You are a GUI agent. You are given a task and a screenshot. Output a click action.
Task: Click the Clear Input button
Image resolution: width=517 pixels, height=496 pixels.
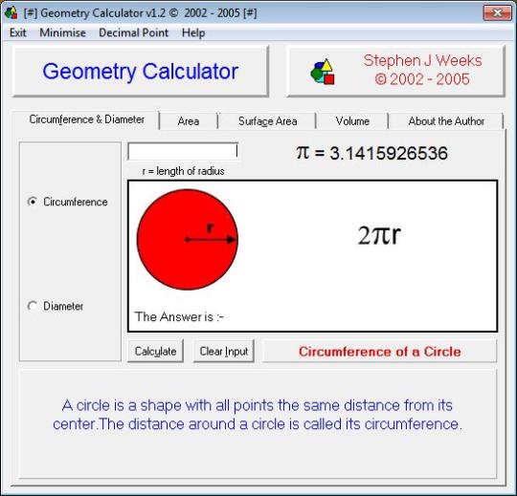223,351
